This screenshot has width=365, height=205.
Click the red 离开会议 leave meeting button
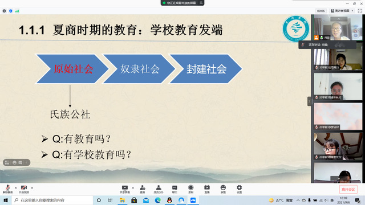[348, 190]
